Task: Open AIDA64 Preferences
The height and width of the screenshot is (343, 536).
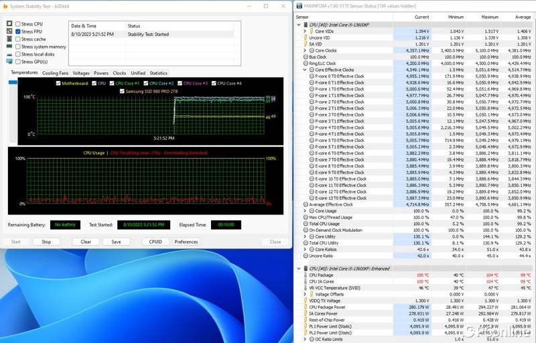Action: click(186, 242)
